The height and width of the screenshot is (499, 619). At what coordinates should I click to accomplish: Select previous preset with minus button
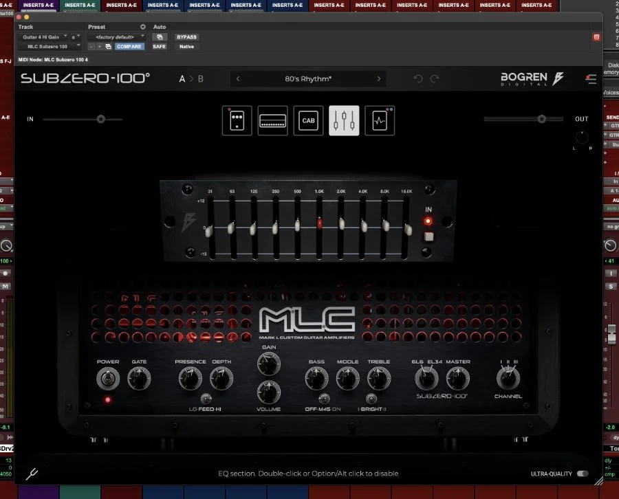(x=91, y=47)
